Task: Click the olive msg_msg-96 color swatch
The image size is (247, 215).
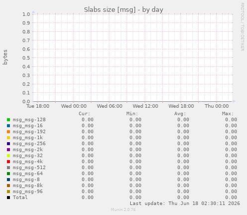Action: point(8,192)
